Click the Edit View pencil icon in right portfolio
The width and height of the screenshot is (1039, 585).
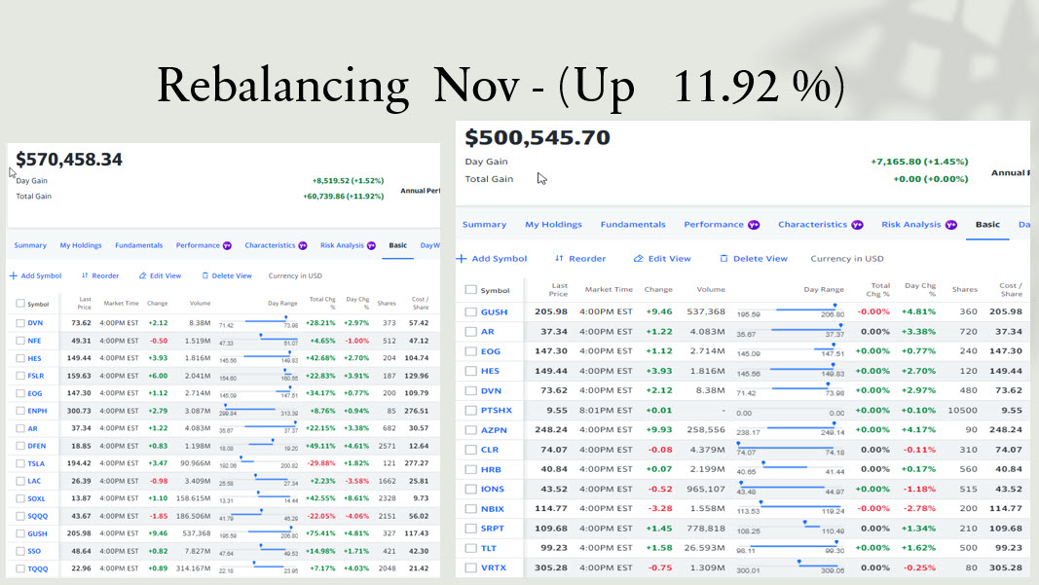coord(638,258)
